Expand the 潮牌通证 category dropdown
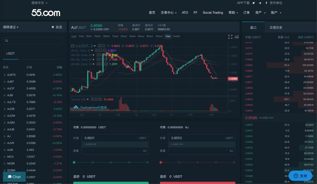The width and height of the screenshot is (317, 184). [11, 27]
